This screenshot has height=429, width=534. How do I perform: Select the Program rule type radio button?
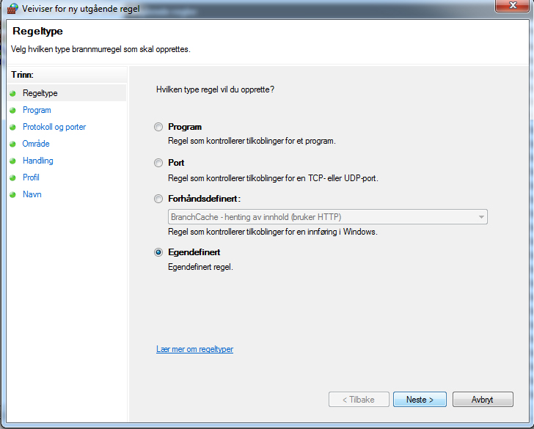(x=158, y=127)
